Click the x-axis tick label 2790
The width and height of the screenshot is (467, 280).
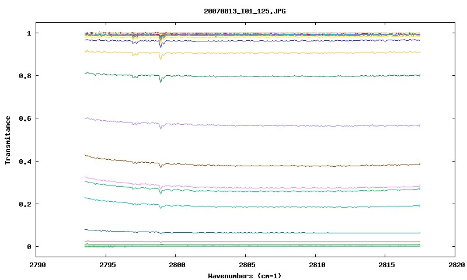[37, 265]
